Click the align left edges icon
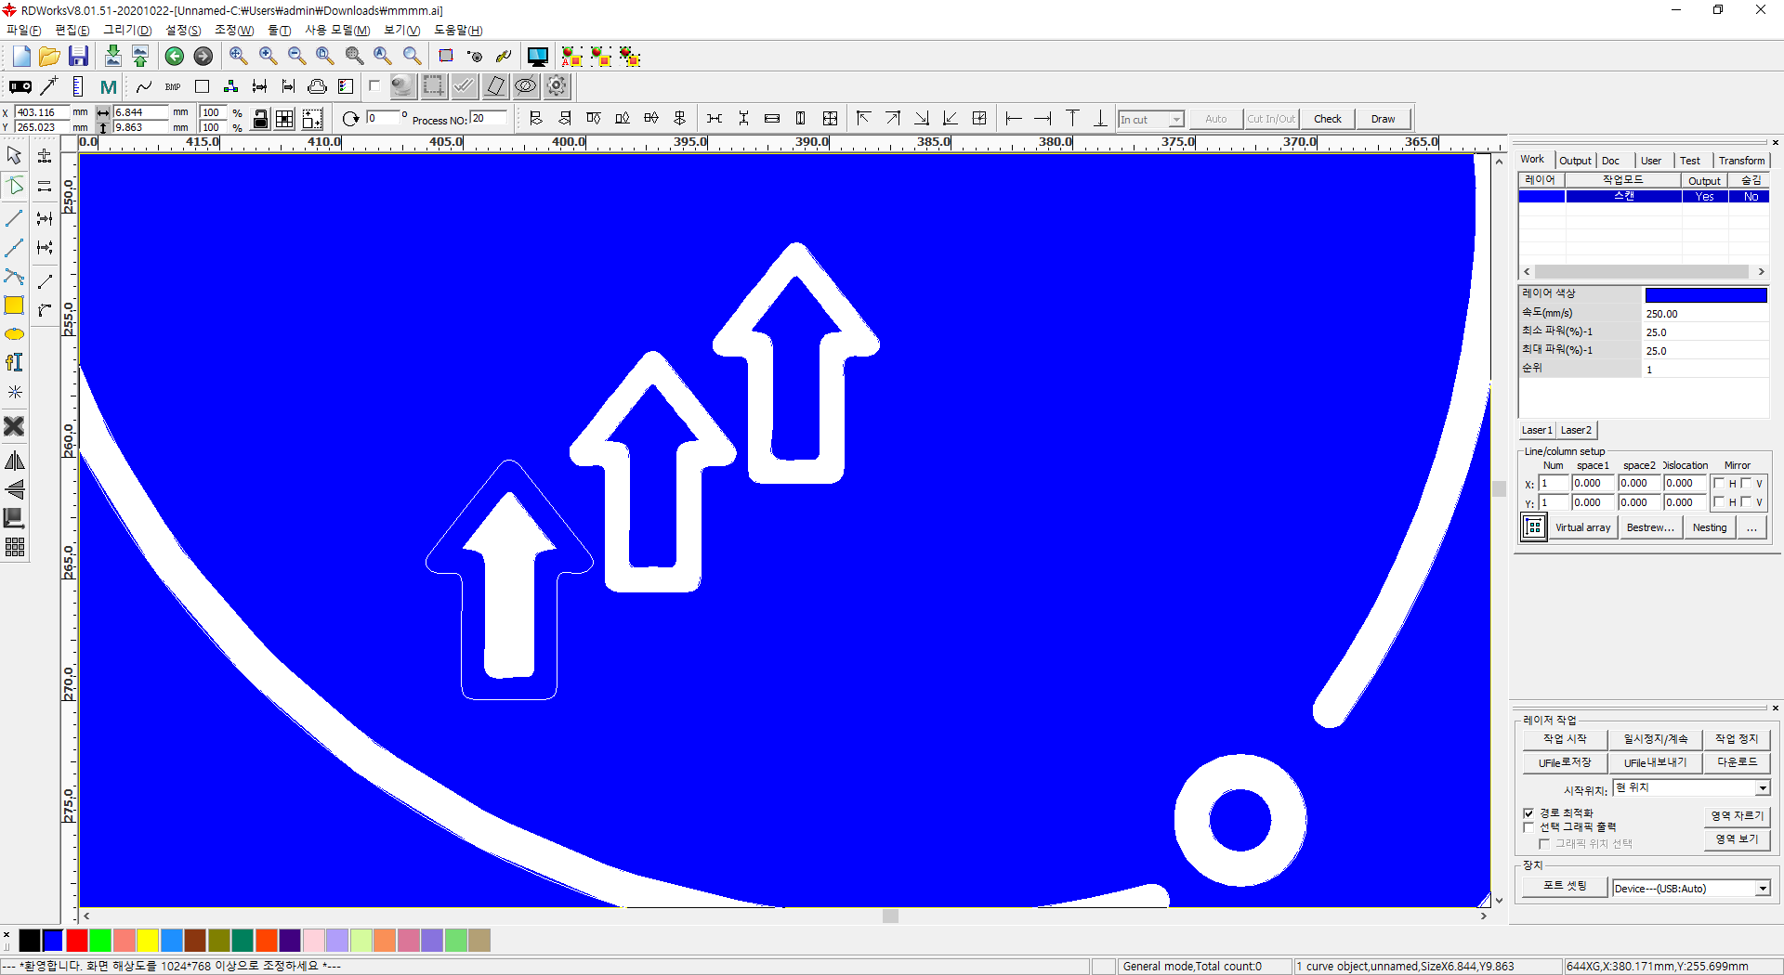This screenshot has width=1784, height=975. click(535, 119)
